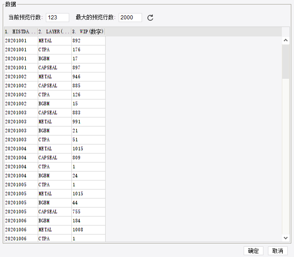This screenshot has width=294, height=257.
Task: Click the refresh preview icon
Action: 150,18
